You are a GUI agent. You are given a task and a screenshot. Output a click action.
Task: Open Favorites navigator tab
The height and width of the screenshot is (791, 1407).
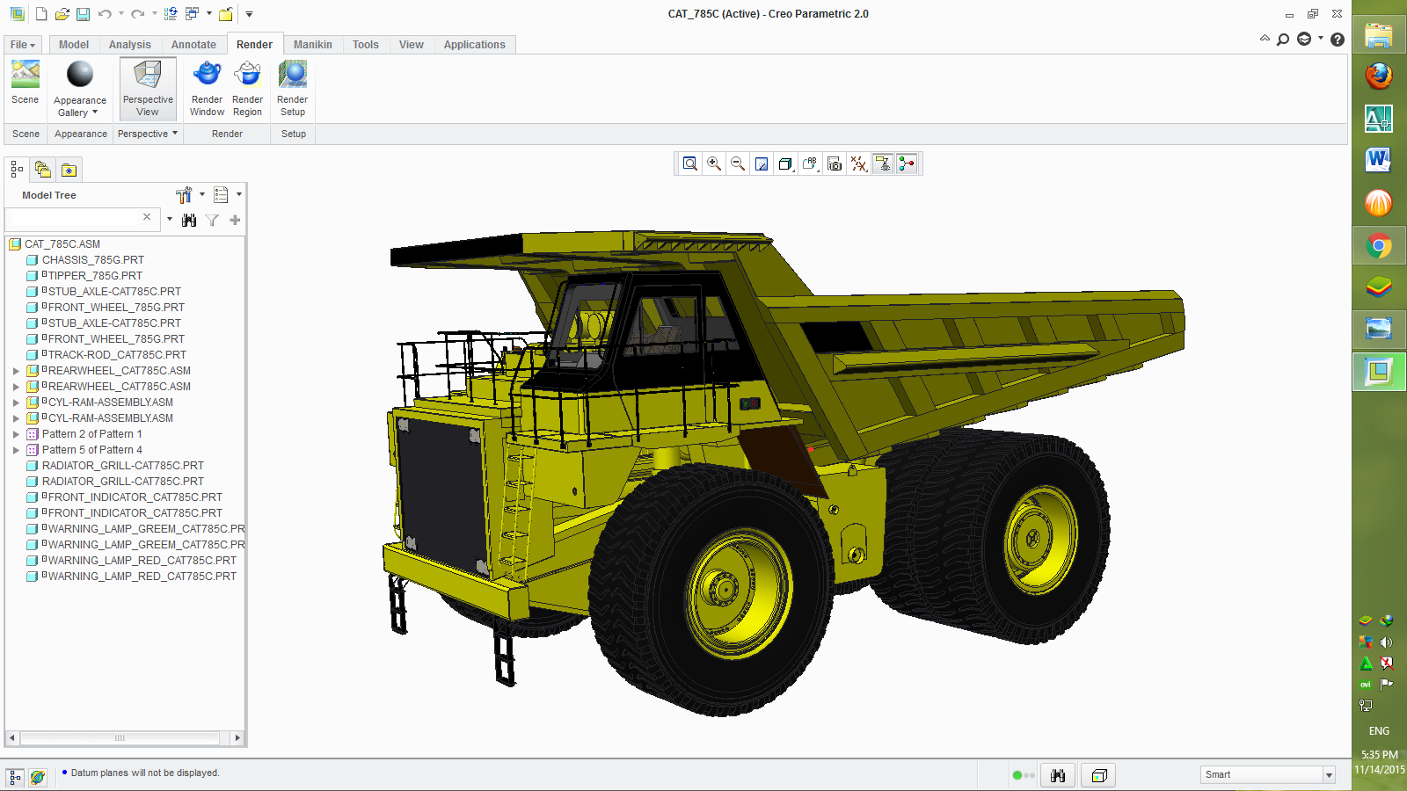tap(69, 169)
